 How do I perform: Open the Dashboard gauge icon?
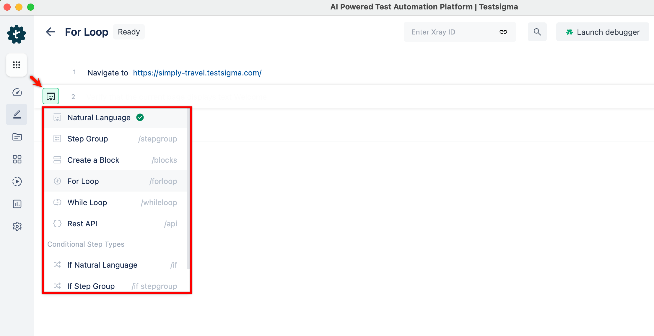[x=17, y=92]
